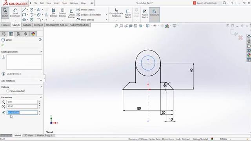Select the sketch Text tool
The height and width of the screenshot is (141, 251).
[46, 15]
